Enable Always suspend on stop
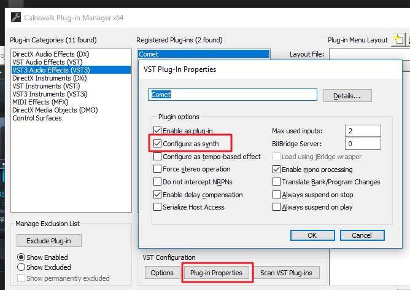410x290 pixels. [277, 195]
